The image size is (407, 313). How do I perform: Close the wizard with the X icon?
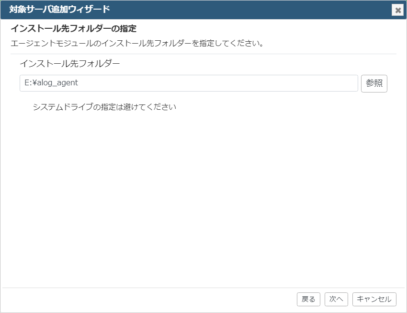pyautogui.click(x=397, y=10)
